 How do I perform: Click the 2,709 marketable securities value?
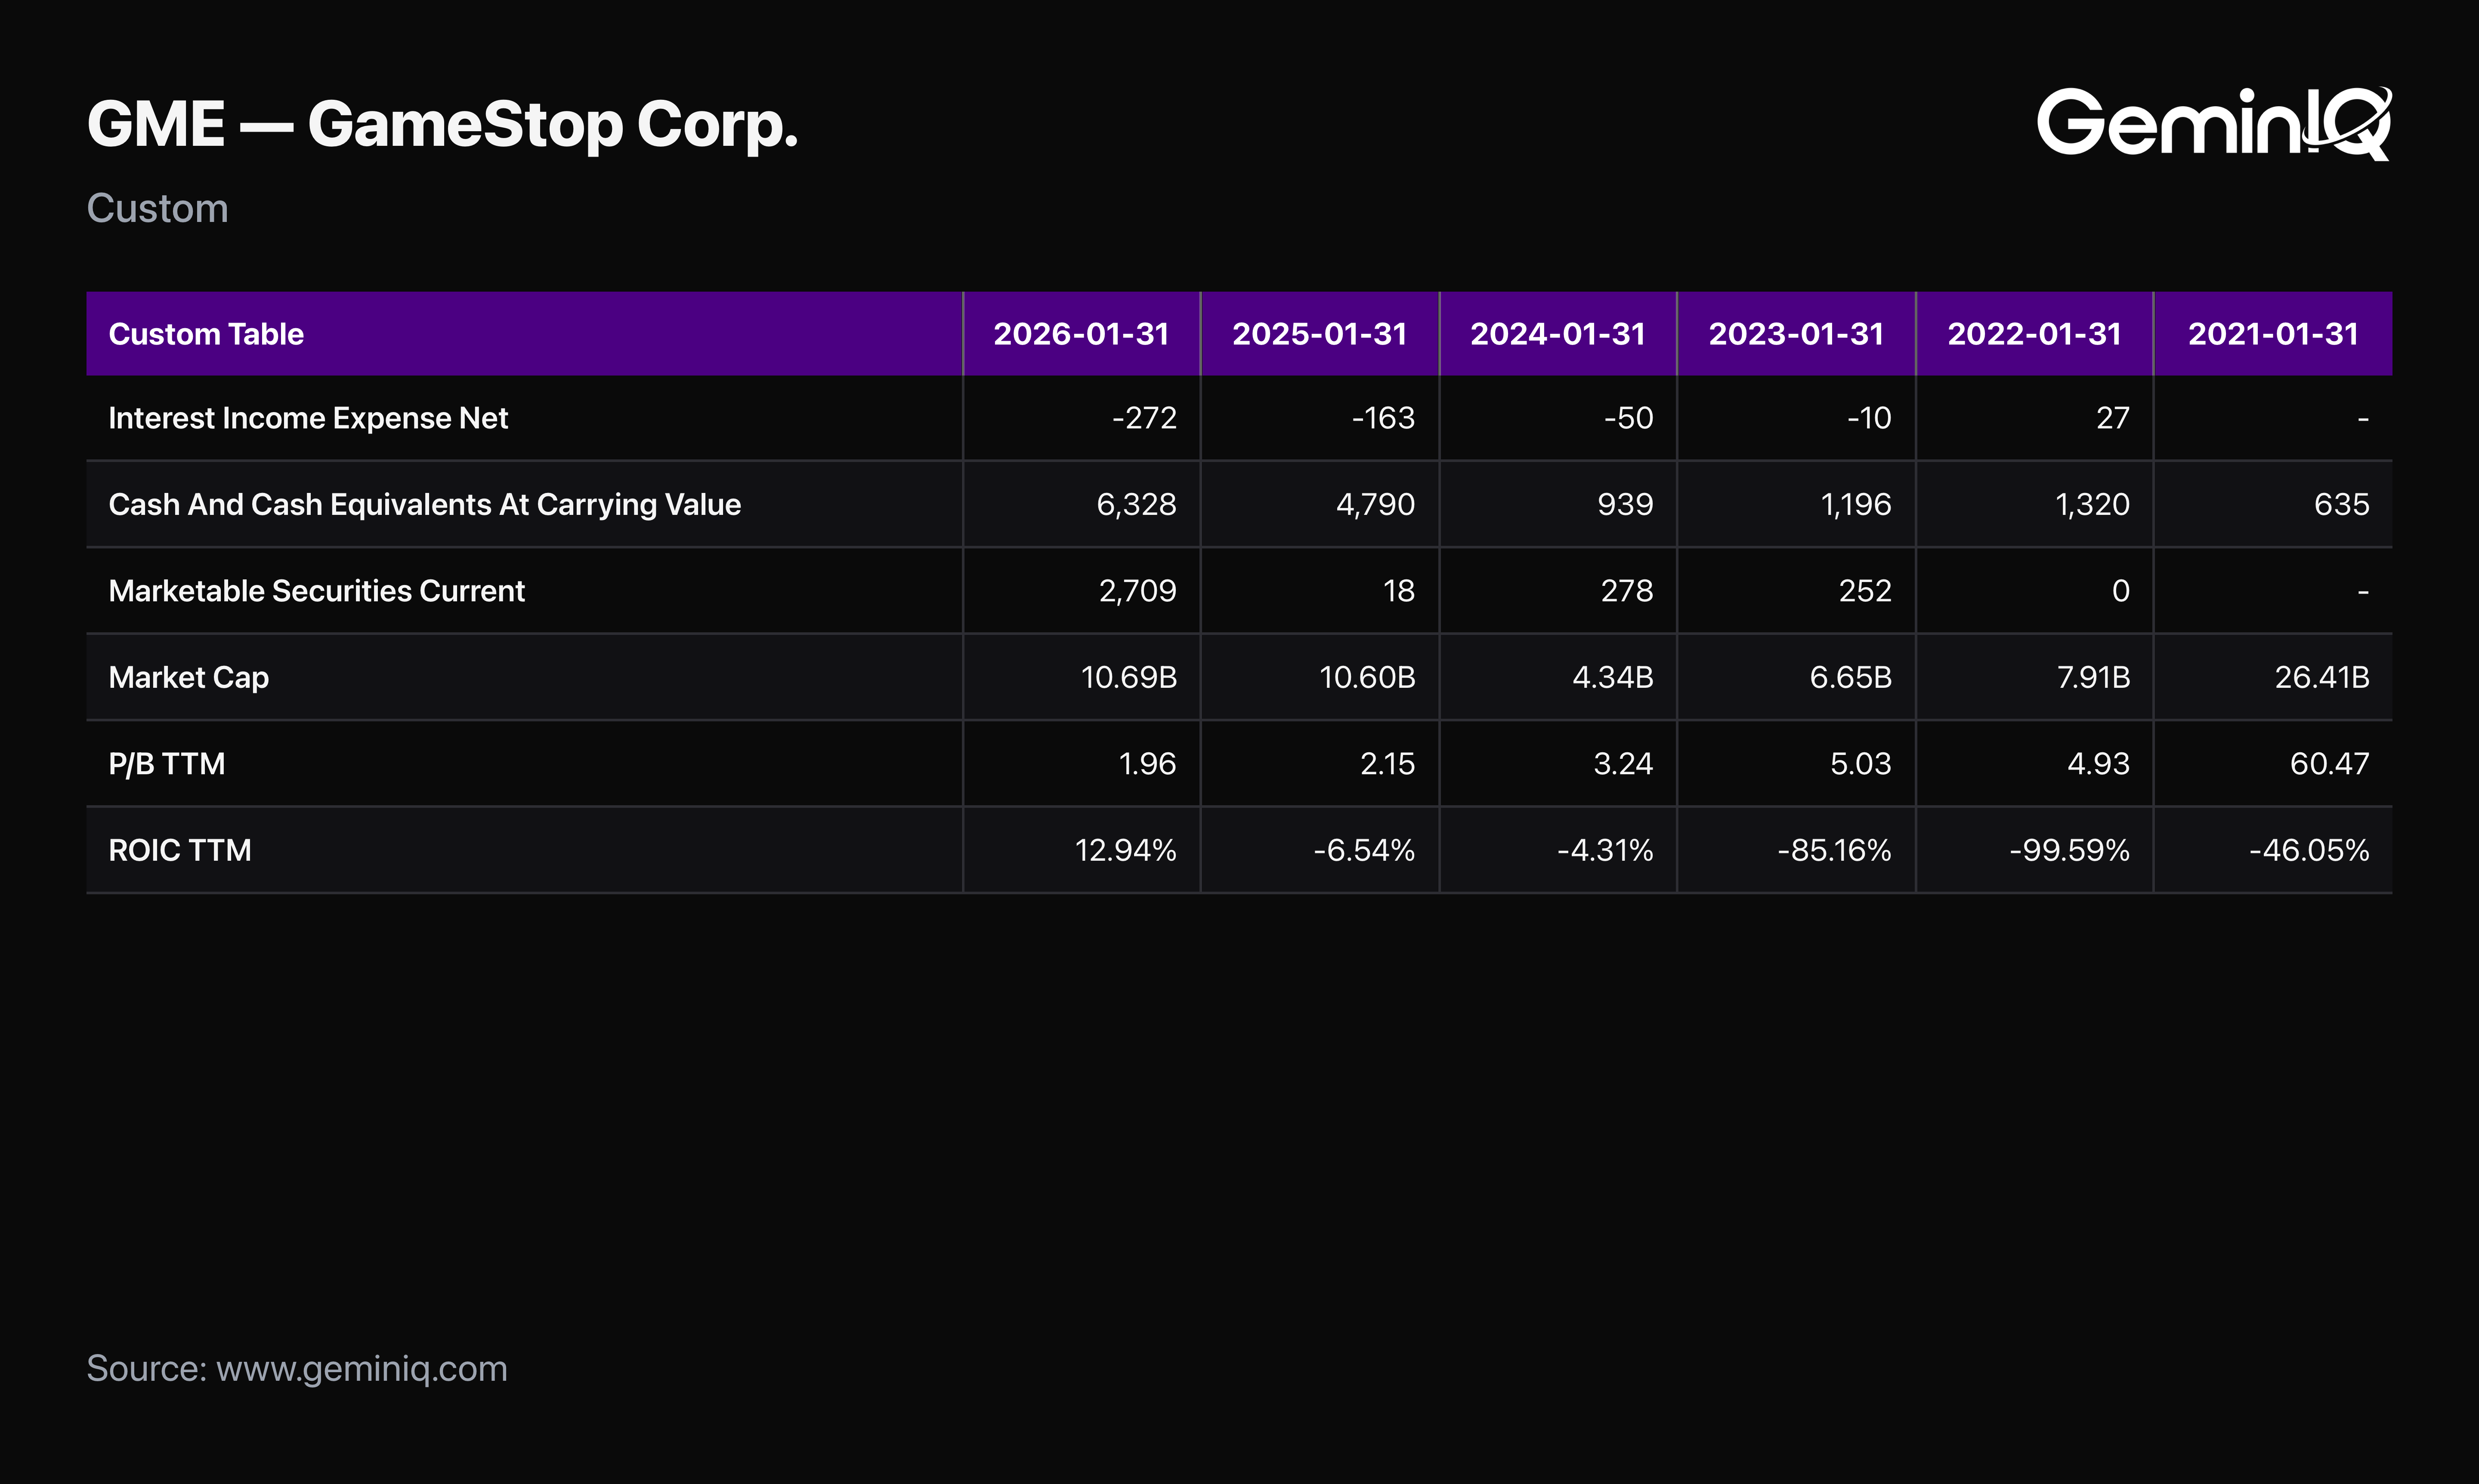click(x=1137, y=591)
